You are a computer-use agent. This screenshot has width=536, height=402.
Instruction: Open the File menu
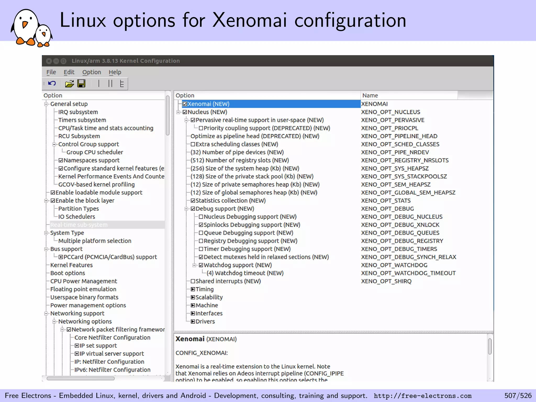point(51,72)
